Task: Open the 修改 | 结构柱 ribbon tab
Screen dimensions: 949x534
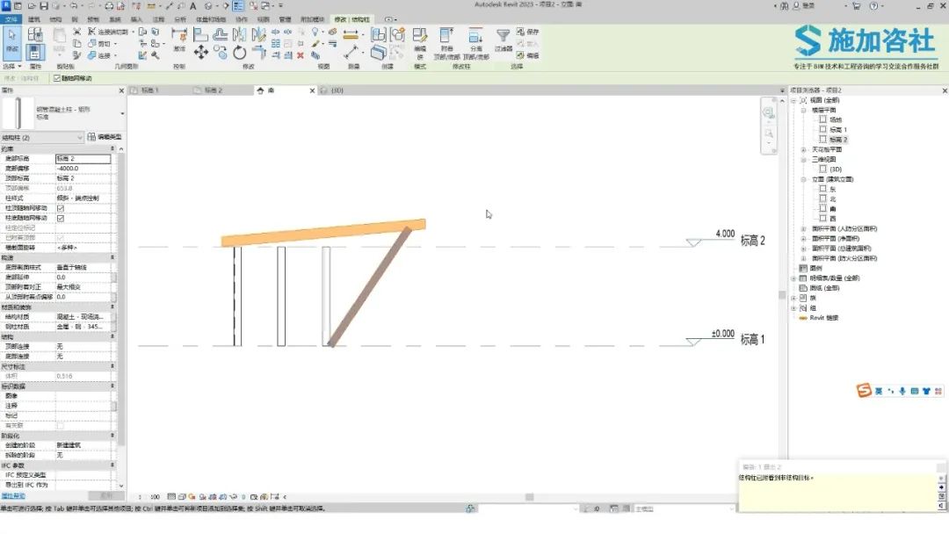Action: 351,19
